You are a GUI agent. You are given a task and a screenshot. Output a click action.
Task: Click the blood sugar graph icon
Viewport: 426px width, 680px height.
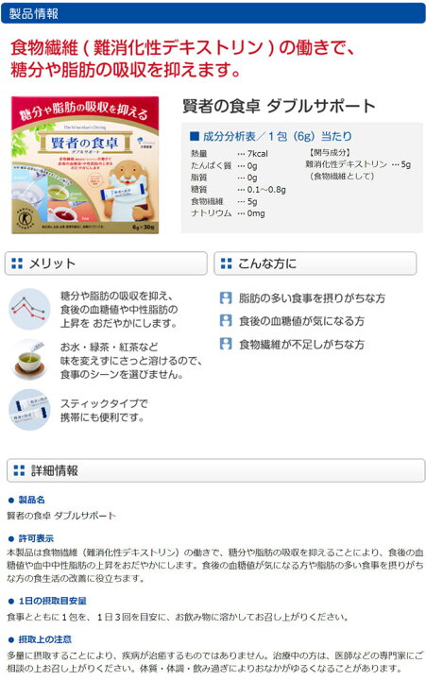pos(29,309)
